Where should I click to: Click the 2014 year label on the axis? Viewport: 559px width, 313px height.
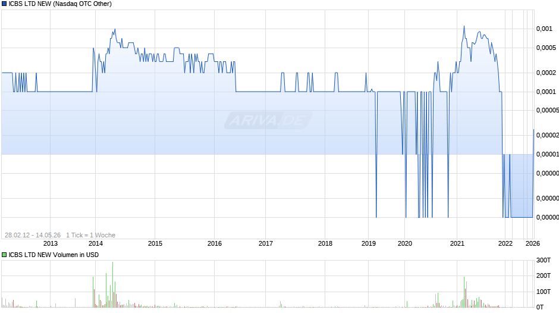(96, 243)
